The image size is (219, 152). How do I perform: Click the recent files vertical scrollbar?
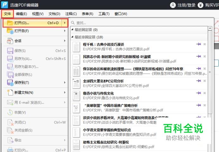(210, 72)
